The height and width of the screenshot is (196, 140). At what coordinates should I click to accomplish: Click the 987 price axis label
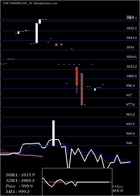tap(129, 95)
